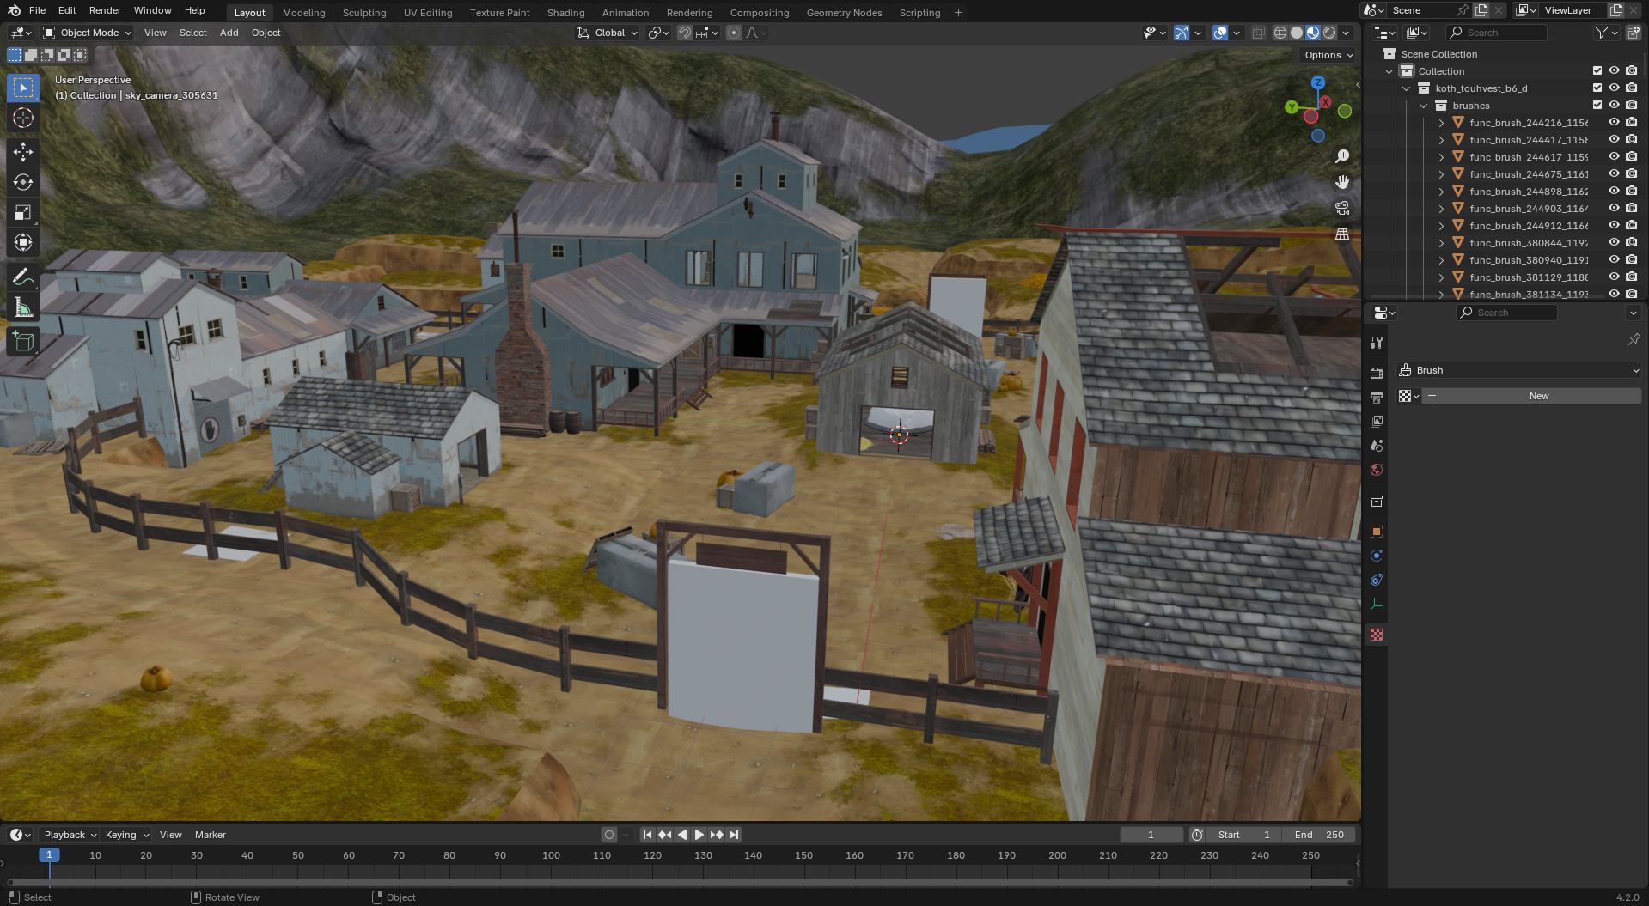Open the Texture properties tab

1377,635
